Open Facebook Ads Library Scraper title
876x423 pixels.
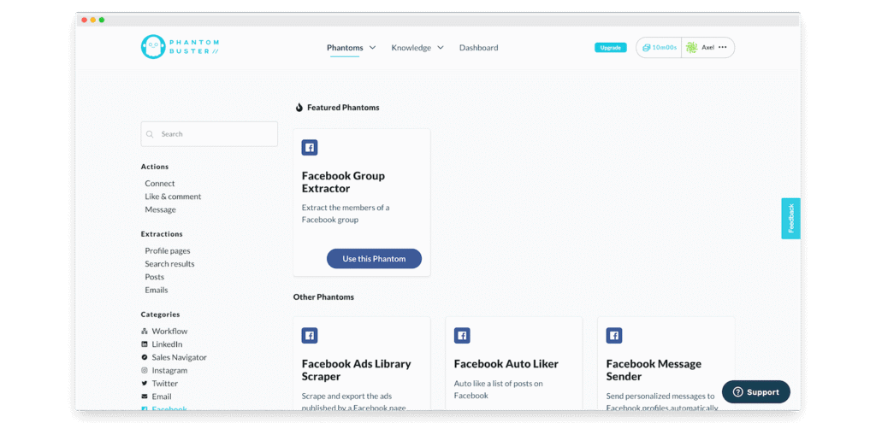click(x=357, y=370)
